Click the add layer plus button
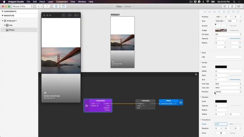Viewport: 244px width, 137px height. coord(40,6)
